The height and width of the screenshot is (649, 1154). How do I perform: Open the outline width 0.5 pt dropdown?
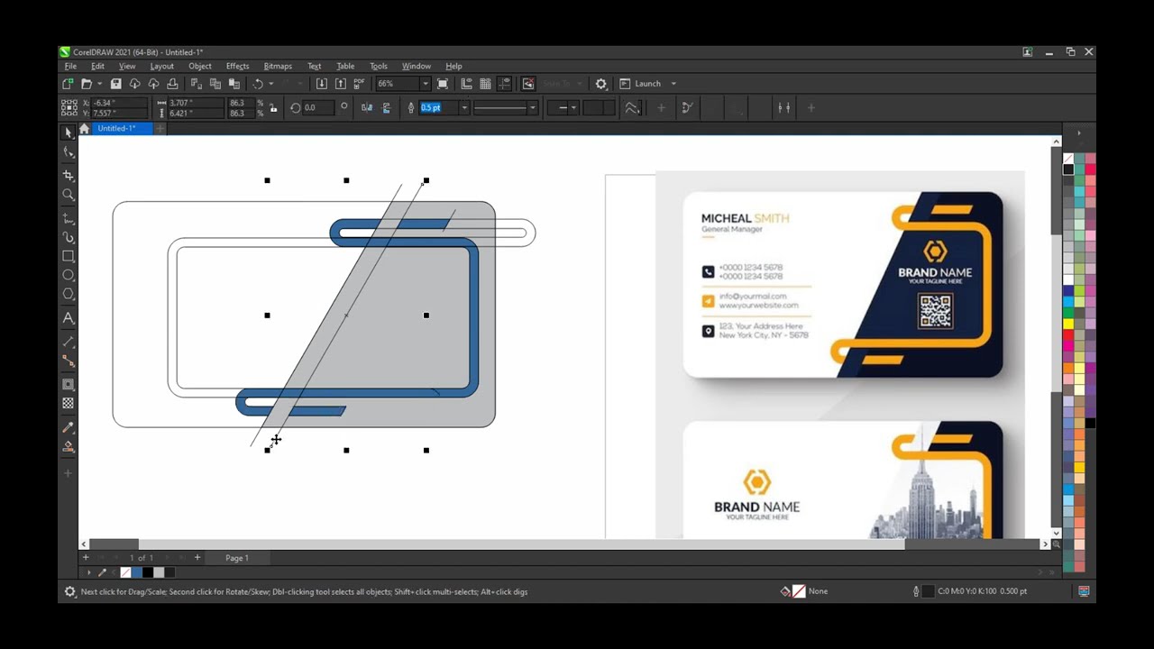coord(464,108)
